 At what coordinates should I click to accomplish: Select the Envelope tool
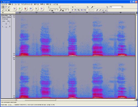tap(6, 7)
